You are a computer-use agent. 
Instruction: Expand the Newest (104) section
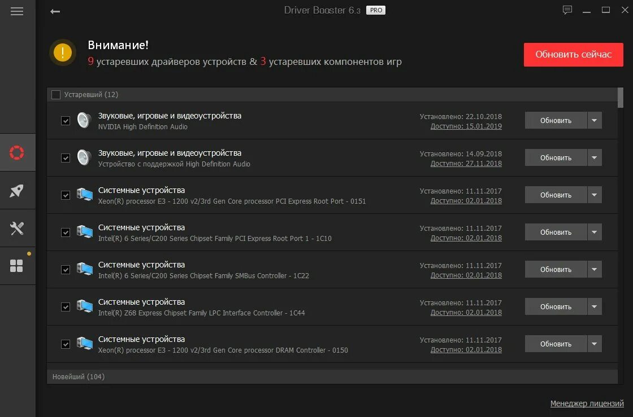(x=332, y=377)
